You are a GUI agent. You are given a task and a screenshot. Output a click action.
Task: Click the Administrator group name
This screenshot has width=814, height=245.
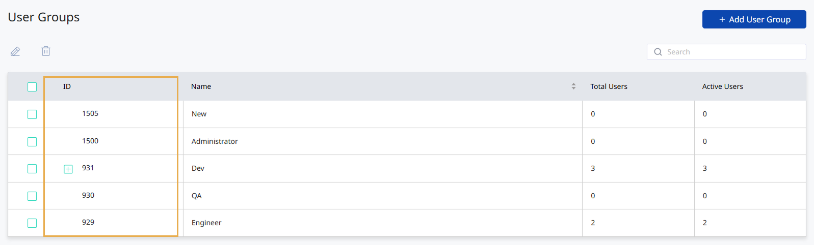pos(215,141)
